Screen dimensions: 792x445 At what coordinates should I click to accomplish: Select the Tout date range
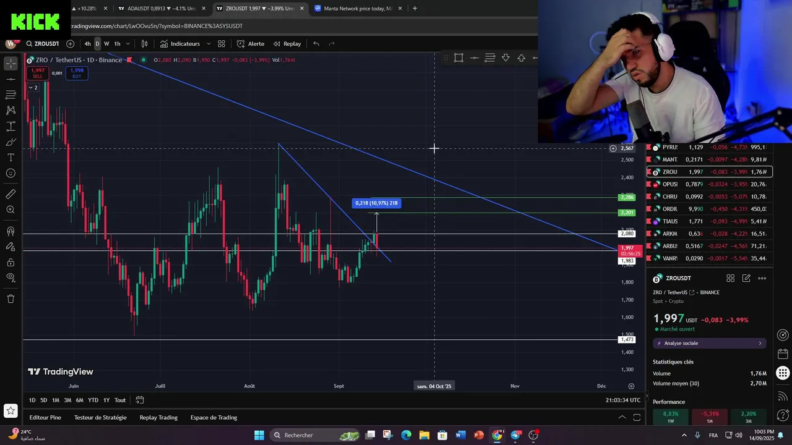tap(120, 400)
